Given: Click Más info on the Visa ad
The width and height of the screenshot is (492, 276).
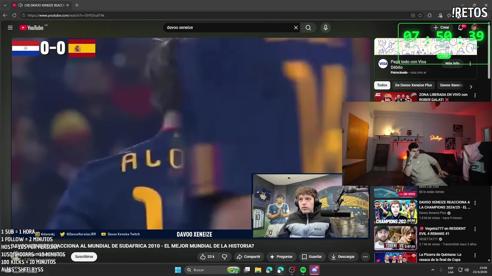Looking at the screenshot, I should [x=452, y=64].
